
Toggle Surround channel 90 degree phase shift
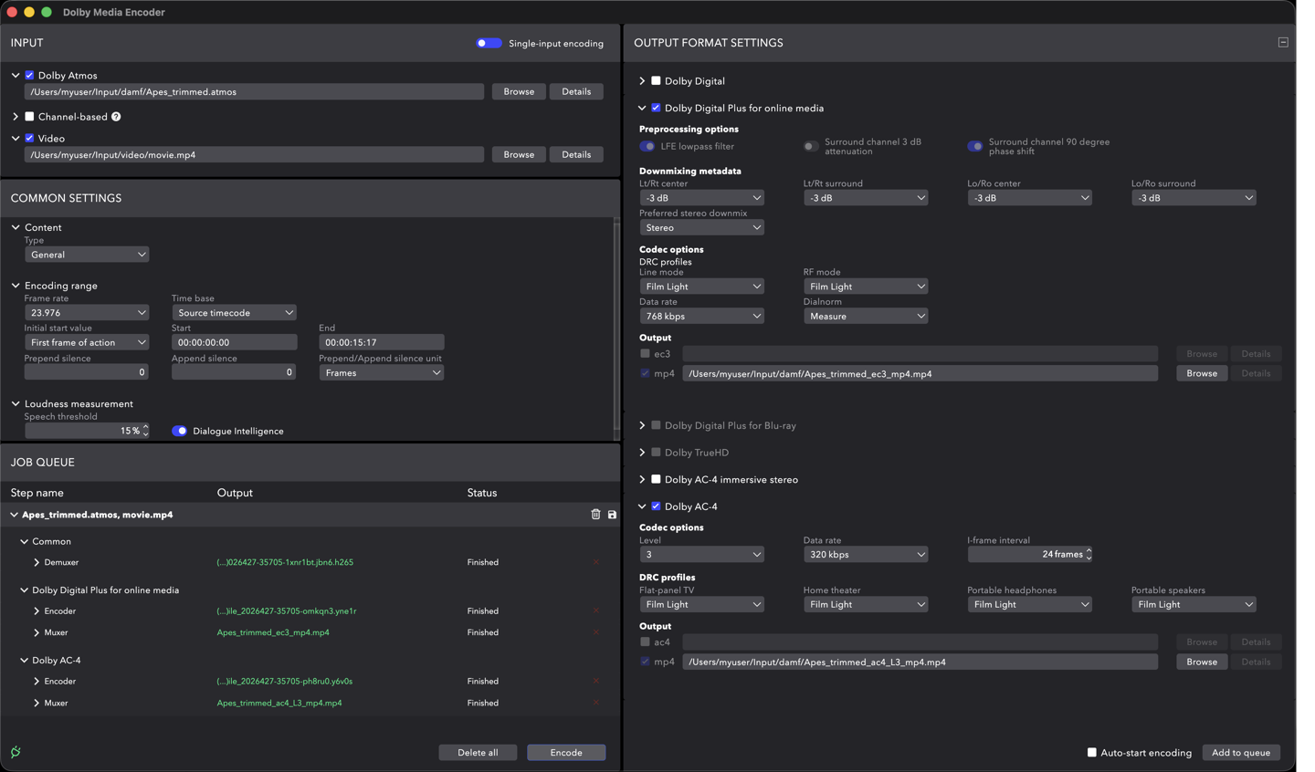click(x=975, y=146)
